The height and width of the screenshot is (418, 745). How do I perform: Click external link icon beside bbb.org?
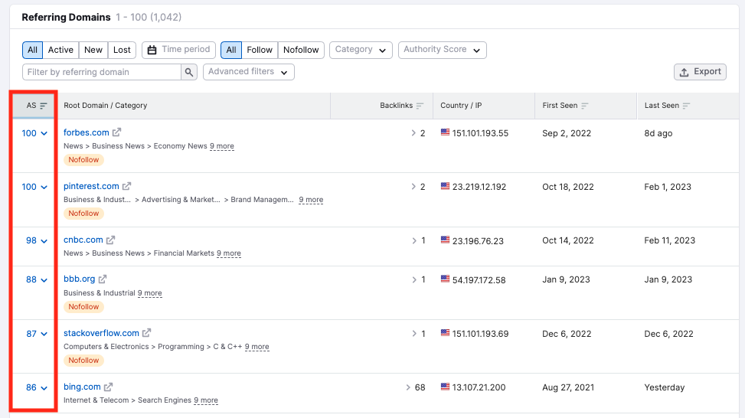point(103,279)
